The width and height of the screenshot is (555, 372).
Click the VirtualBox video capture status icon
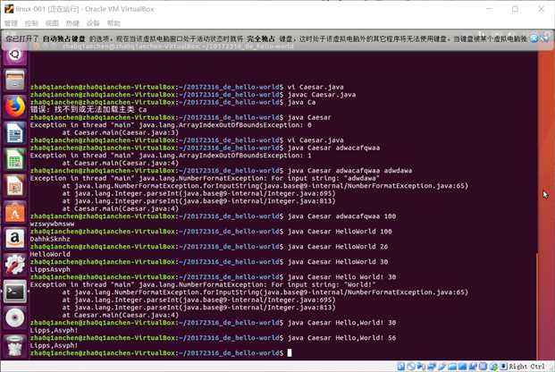tap(473, 367)
